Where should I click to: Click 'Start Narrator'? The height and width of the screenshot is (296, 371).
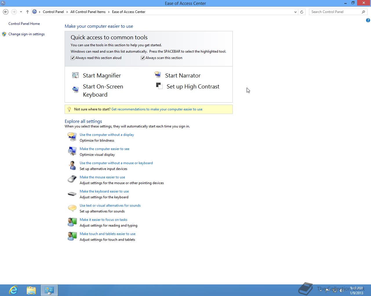tap(183, 75)
